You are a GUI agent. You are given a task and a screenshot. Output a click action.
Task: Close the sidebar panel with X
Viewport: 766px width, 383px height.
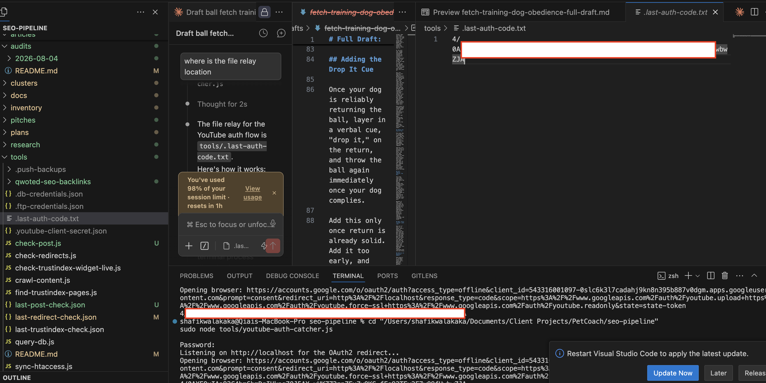pyautogui.click(x=155, y=12)
